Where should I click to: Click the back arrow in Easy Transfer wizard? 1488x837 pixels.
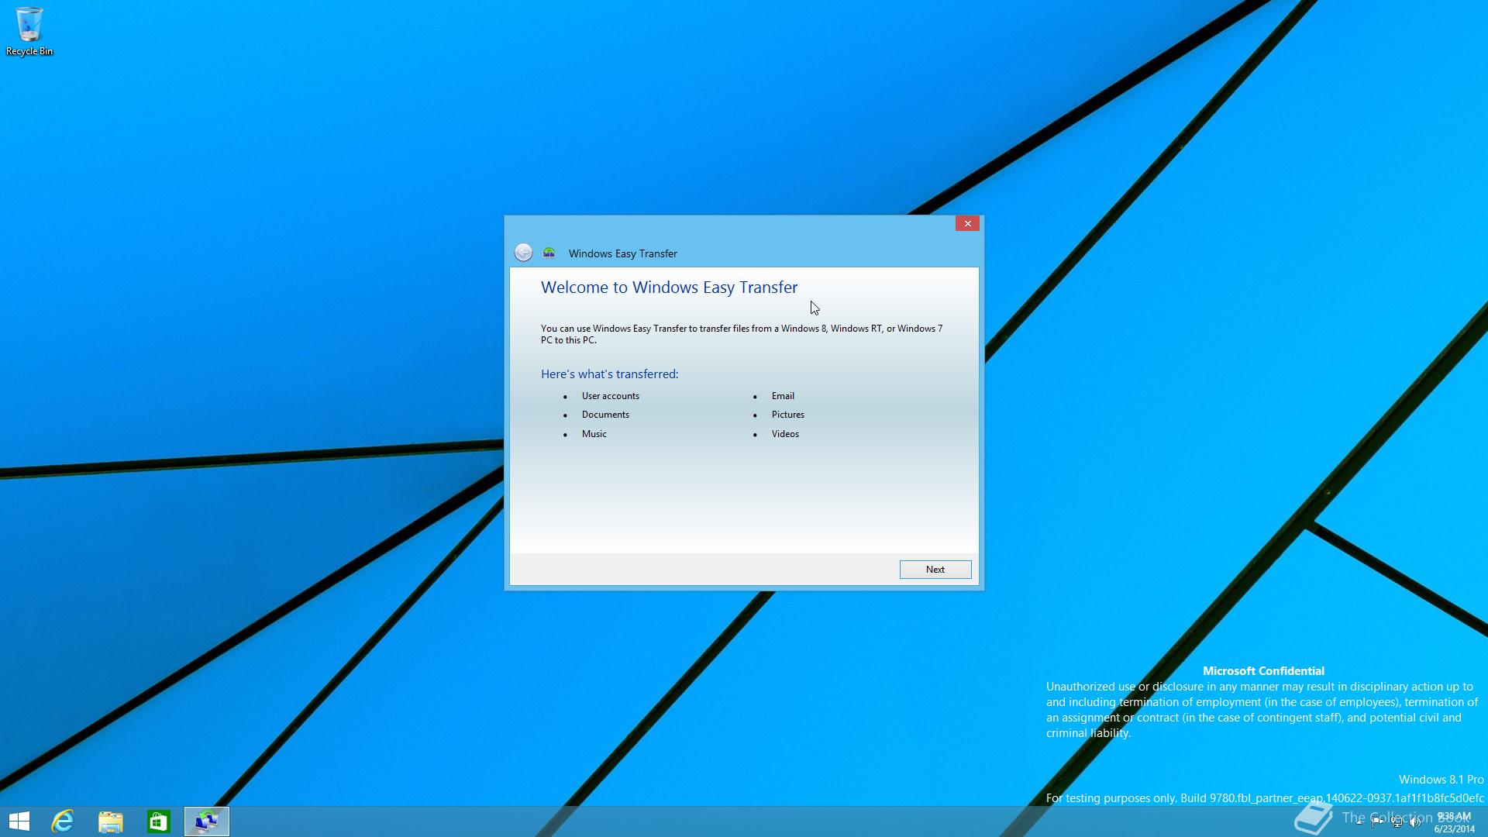coord(523,253)
